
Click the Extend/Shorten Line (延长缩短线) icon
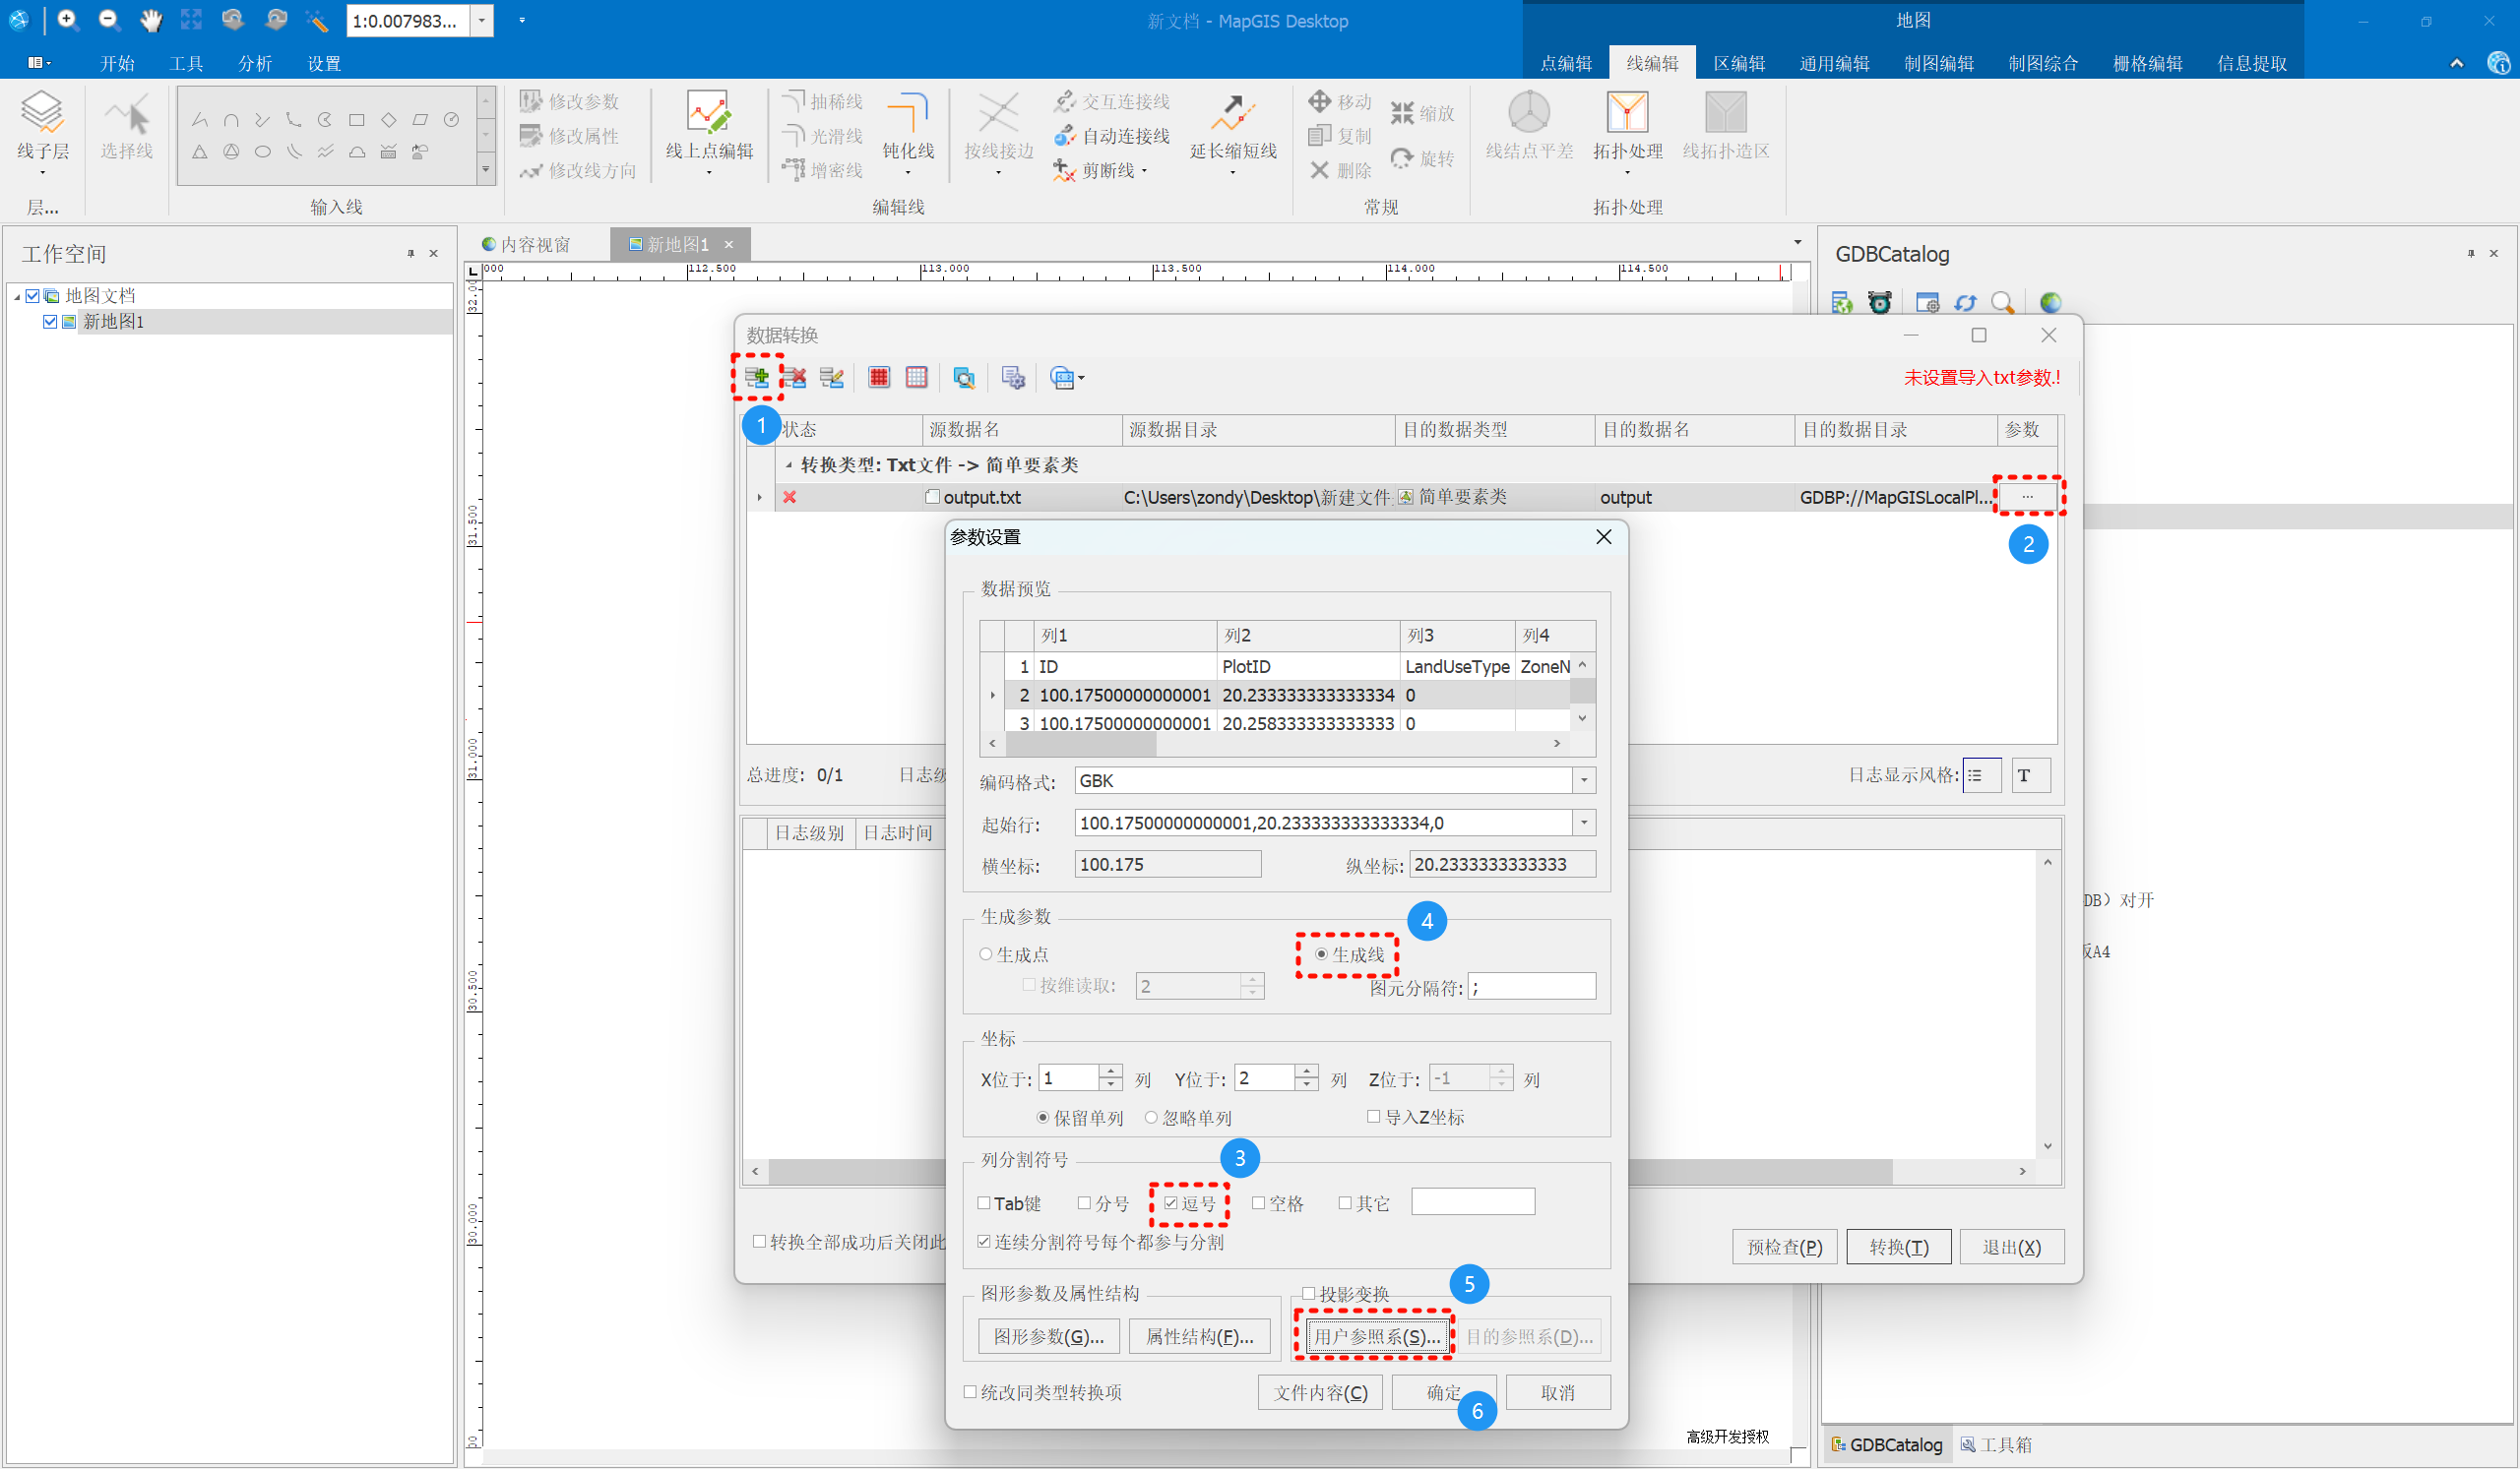pos(1232,114)
